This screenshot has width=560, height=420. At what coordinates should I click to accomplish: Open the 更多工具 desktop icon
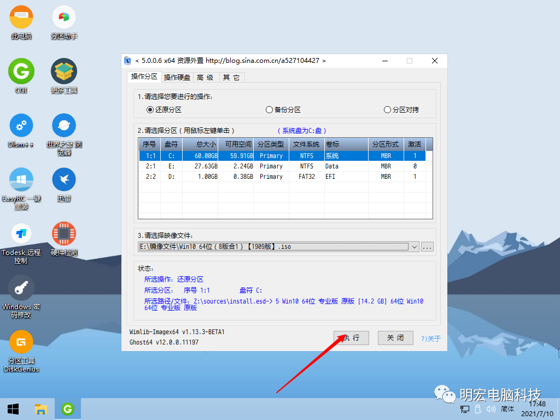pos(64,76)
